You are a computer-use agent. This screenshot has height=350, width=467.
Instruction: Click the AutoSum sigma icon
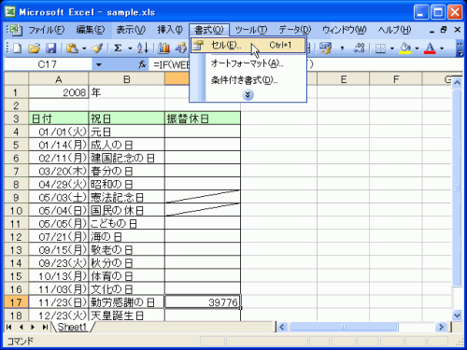(x=118, y=49)
